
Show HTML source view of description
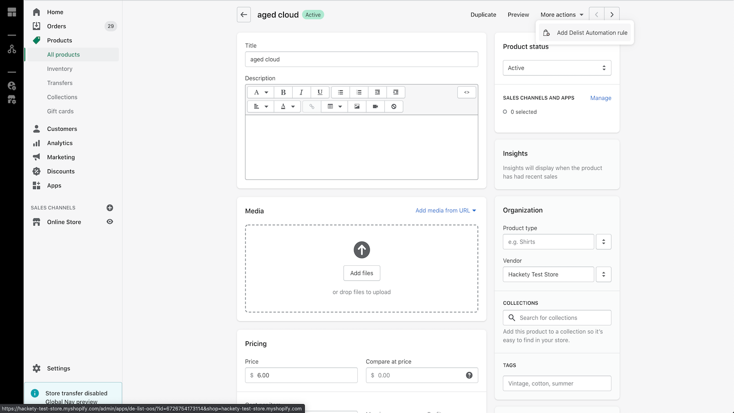pyautogui.click(x=467, y=92)
